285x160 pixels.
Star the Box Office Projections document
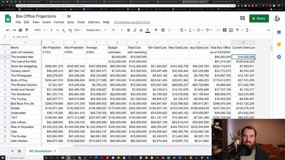(63, 16)
